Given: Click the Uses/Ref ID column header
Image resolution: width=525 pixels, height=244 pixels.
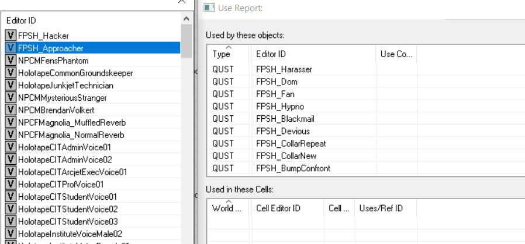Looking at the screenshot, I should coord(386,208).
